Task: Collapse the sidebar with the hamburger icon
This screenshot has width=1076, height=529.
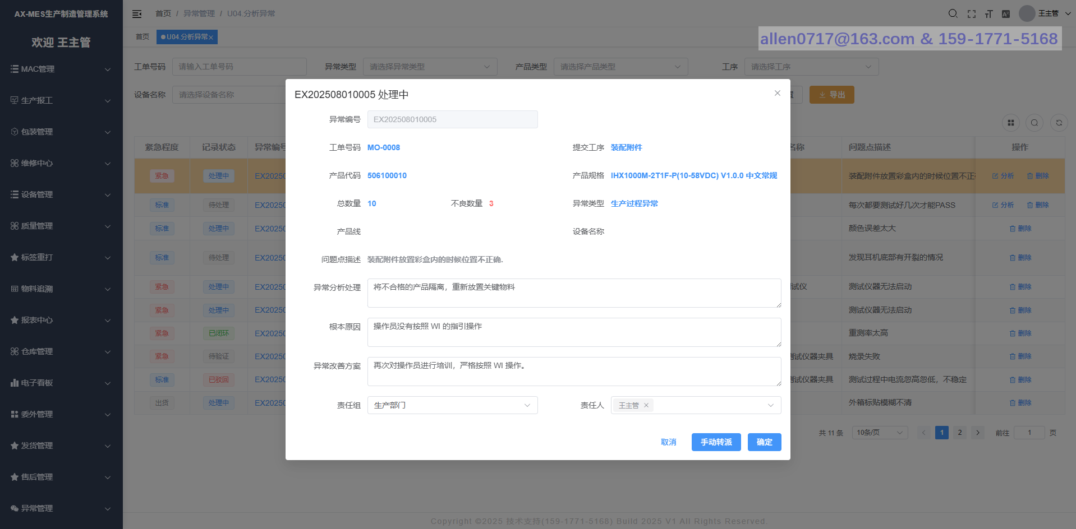Action: click(x=137, y=14)
